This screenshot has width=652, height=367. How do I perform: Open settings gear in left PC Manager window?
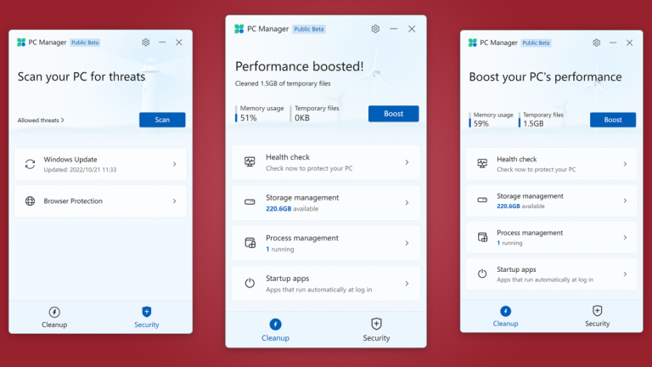[145, 42]
